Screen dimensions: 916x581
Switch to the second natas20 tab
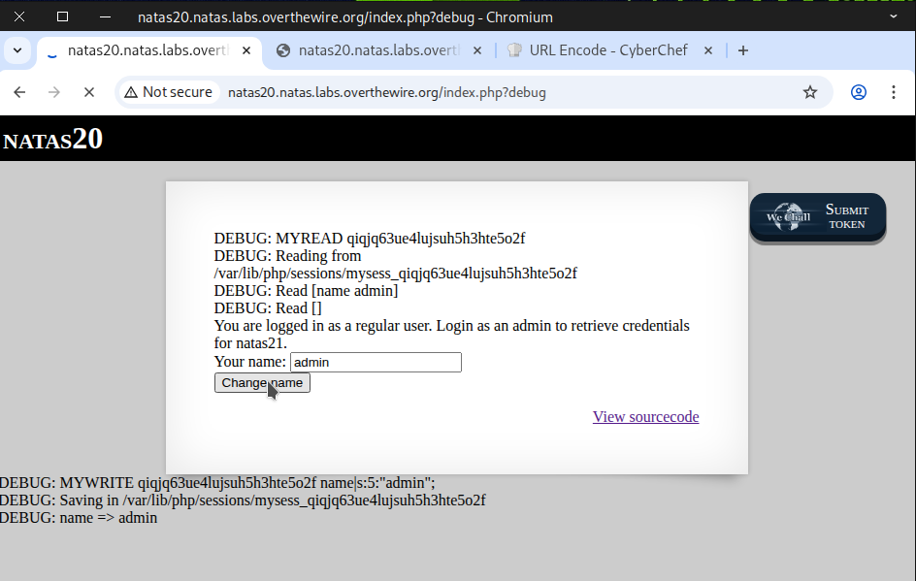378,50
